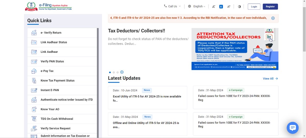The height and width of the screenshot is (138, 306).
Task: Pause the banner carousel slideshow
Action: click(122, 72)
